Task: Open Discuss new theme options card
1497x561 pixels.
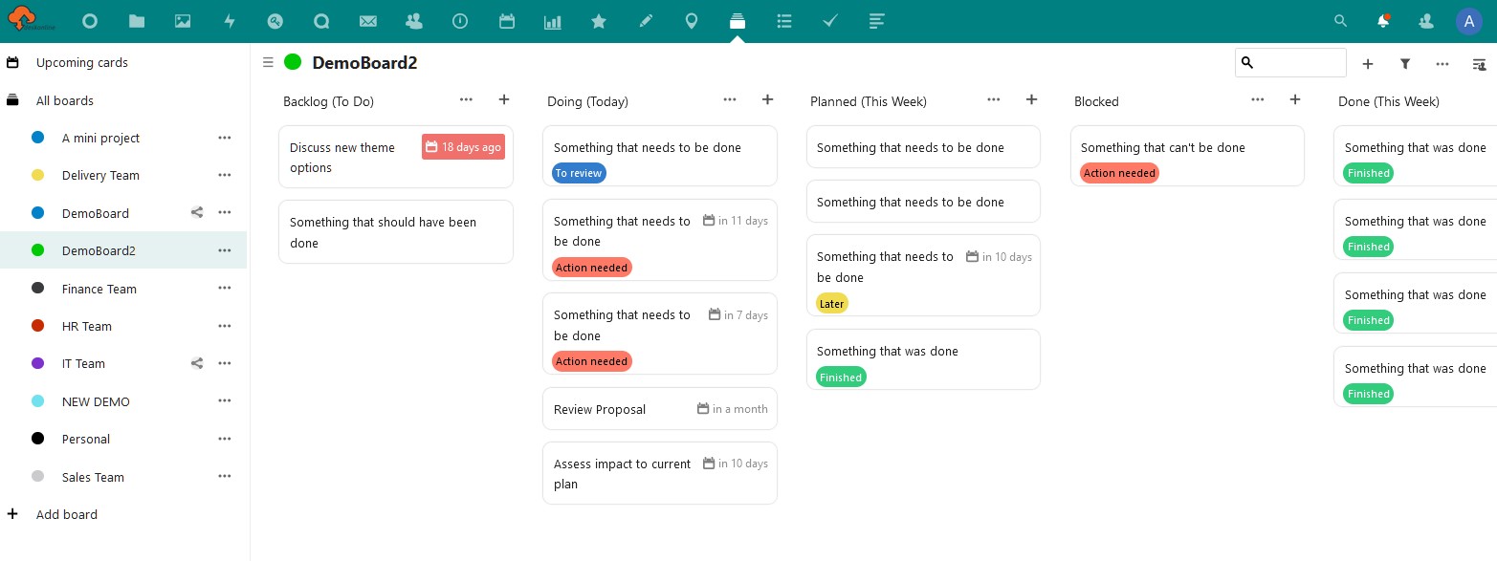Action: tap(396, 157)
